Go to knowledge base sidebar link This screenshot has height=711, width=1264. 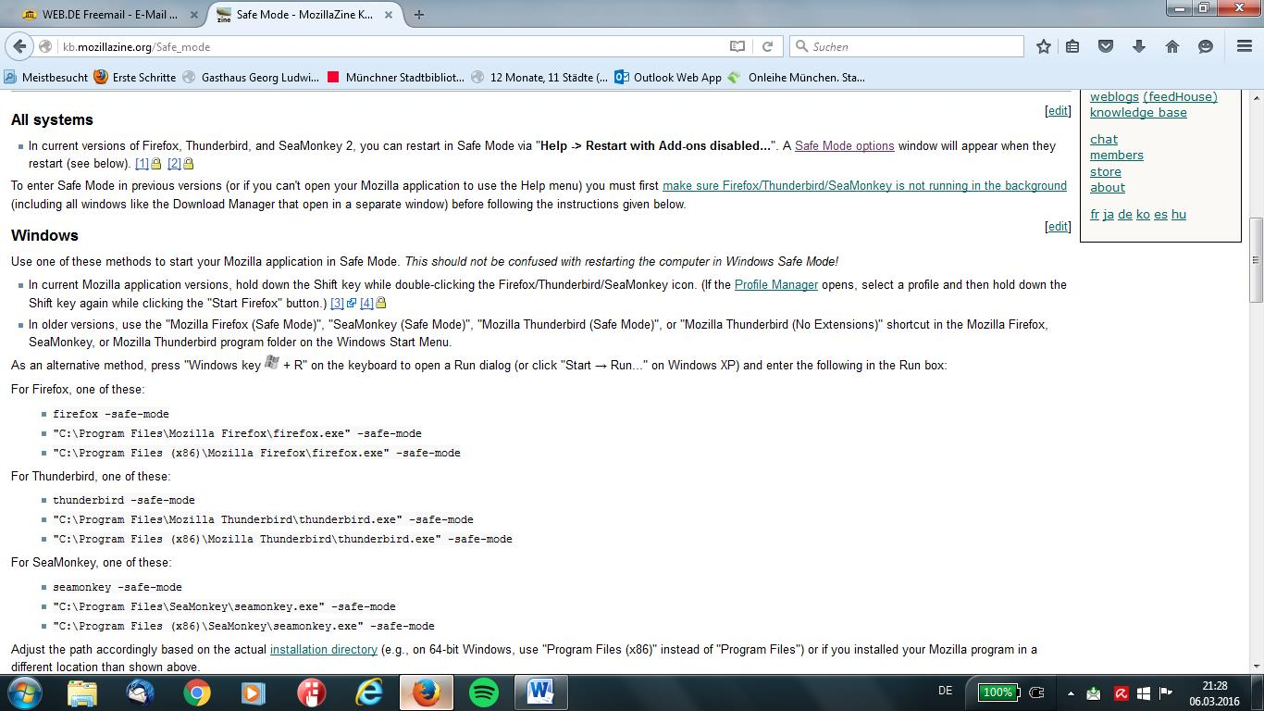tap(1138, 112)
